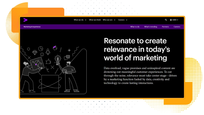Click the globe icon beside USA
Screen dimensions: 204x115
tap(171, 20)
